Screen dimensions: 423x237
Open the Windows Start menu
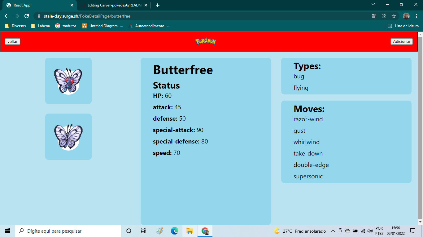tap(7, 231)
